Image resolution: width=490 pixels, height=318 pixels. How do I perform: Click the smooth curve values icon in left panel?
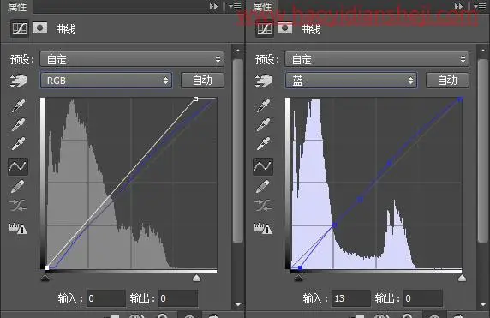(18, 206)
